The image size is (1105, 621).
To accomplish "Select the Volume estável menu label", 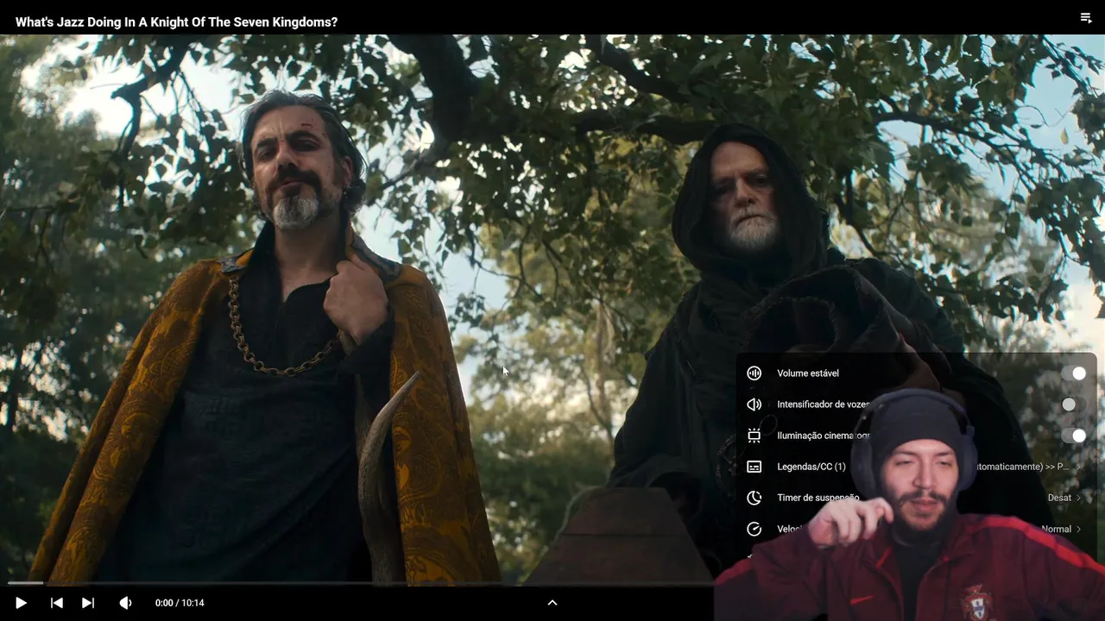I will [x=808, y=373].
